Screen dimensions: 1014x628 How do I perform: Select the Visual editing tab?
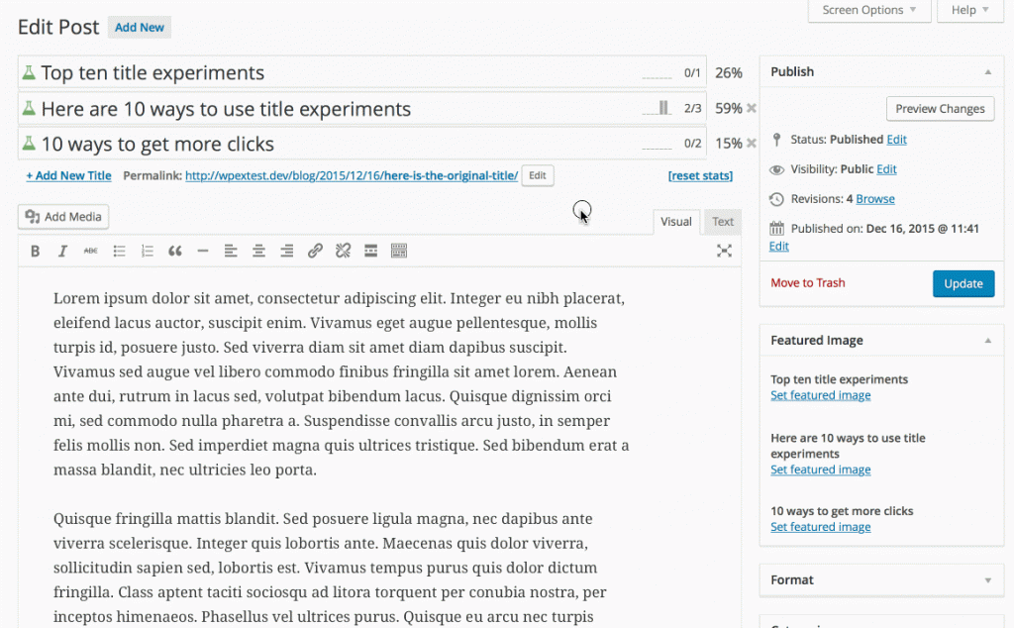click(x=676, y=221)
